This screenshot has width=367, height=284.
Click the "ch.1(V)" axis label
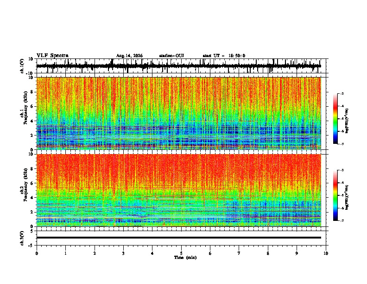[22, 66]
